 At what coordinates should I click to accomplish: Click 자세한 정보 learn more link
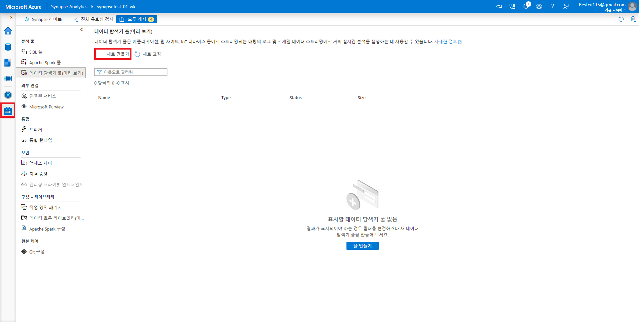tap(448, 42)
